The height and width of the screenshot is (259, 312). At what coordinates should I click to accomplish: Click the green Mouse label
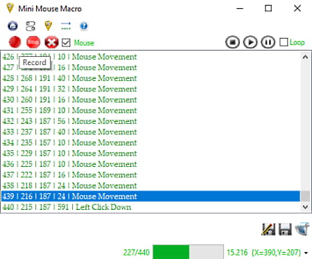84,43
